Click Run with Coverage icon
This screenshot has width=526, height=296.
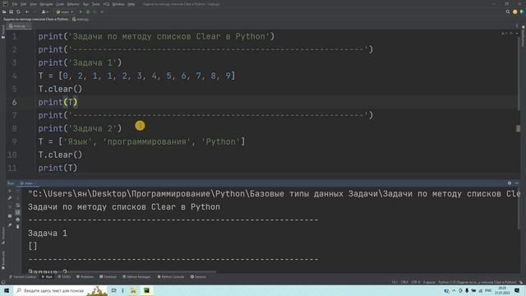95,12
